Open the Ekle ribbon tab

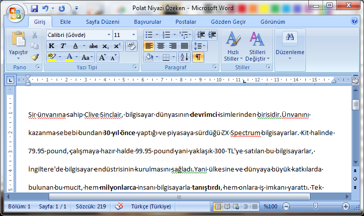pos(65,22)
